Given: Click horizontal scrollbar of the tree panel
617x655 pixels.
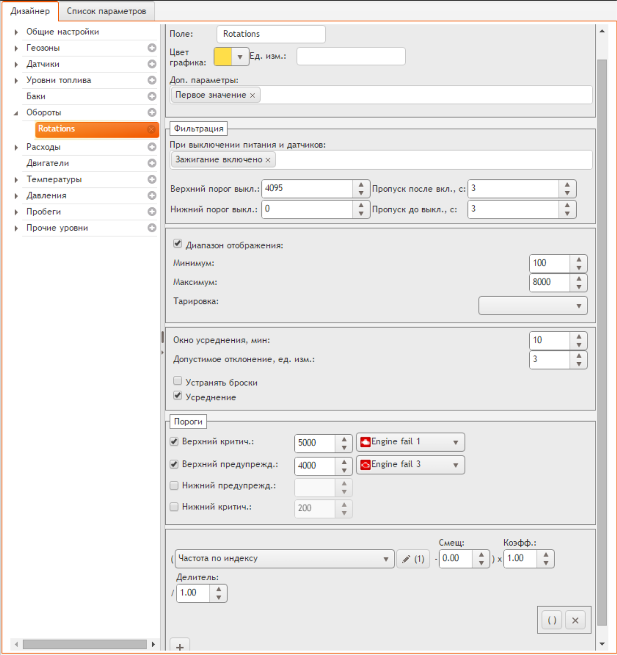Looking at the screenshot, I should pos(85,644).
